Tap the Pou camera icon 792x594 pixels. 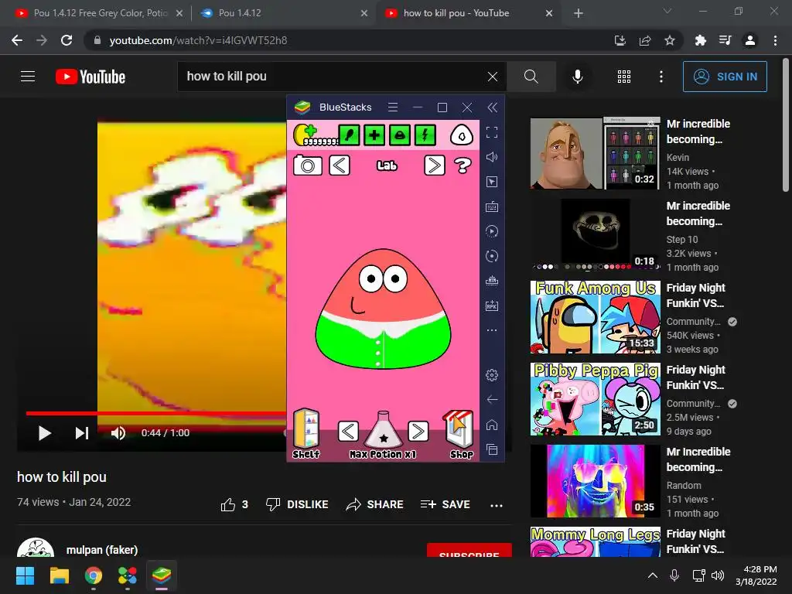[x=308, y=166]
